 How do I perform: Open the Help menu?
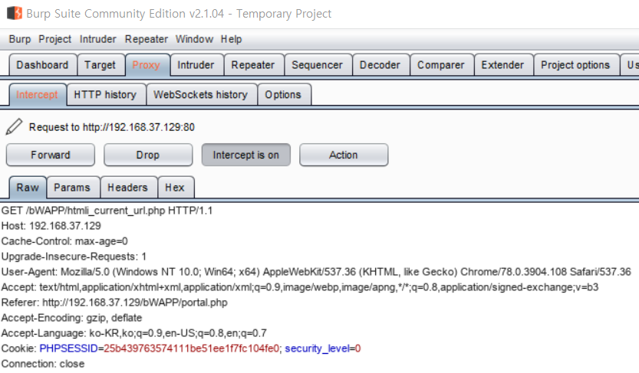[231, 39]
